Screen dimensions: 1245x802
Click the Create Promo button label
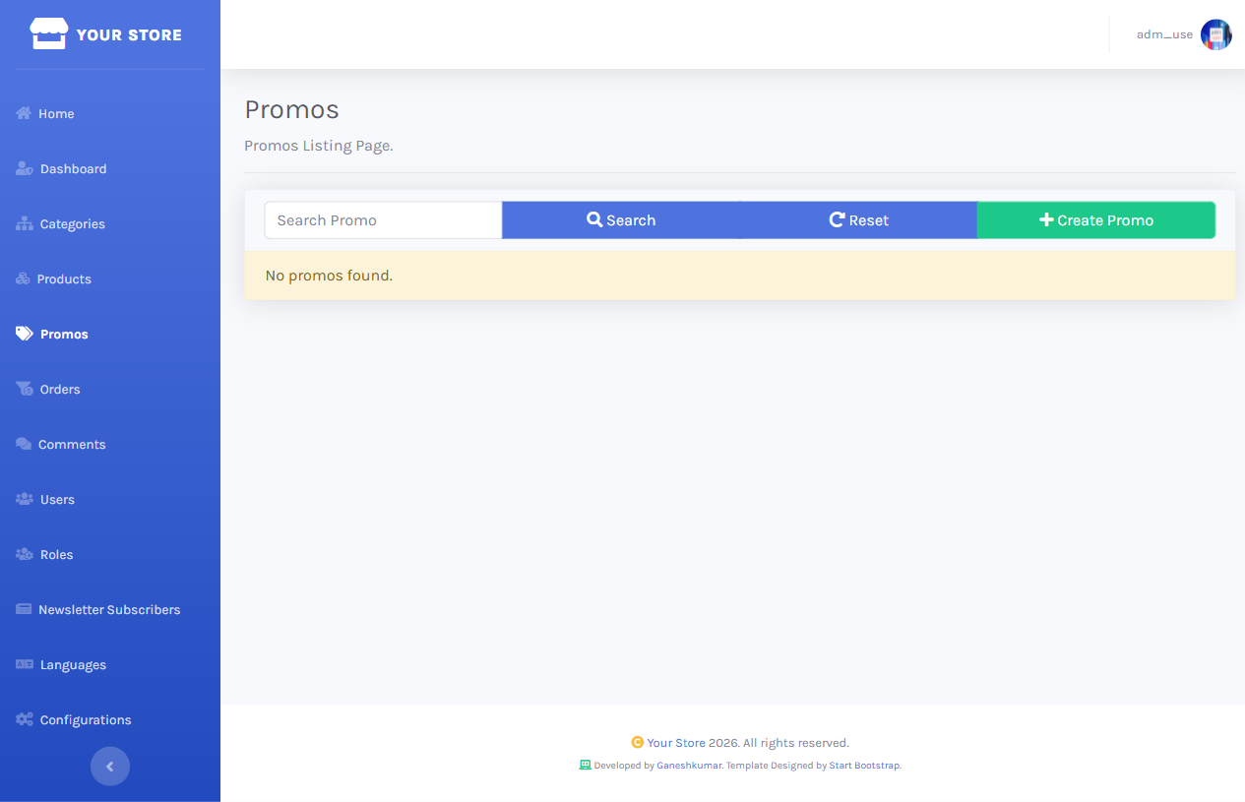click(x=1105, y=220)
